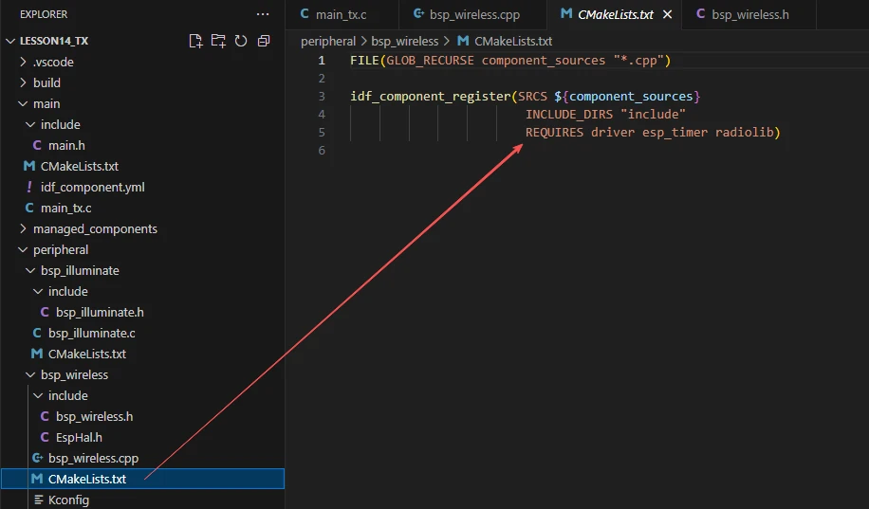Open EspHal.h in the file tree
Image resolution: width=869 pixels, height=509 pixels.
pyautogui.click(x=79, y=437)
